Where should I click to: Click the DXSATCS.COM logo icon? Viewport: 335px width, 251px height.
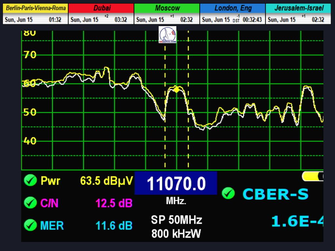(167, 35)
